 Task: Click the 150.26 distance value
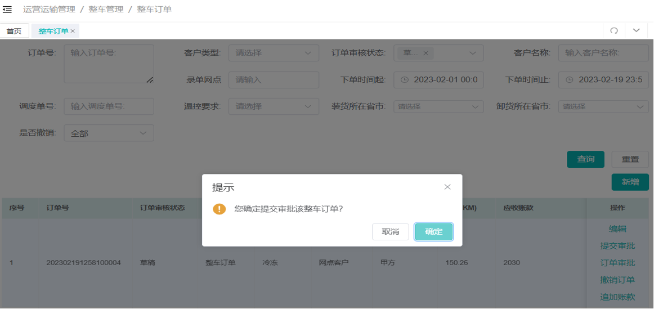455,263
